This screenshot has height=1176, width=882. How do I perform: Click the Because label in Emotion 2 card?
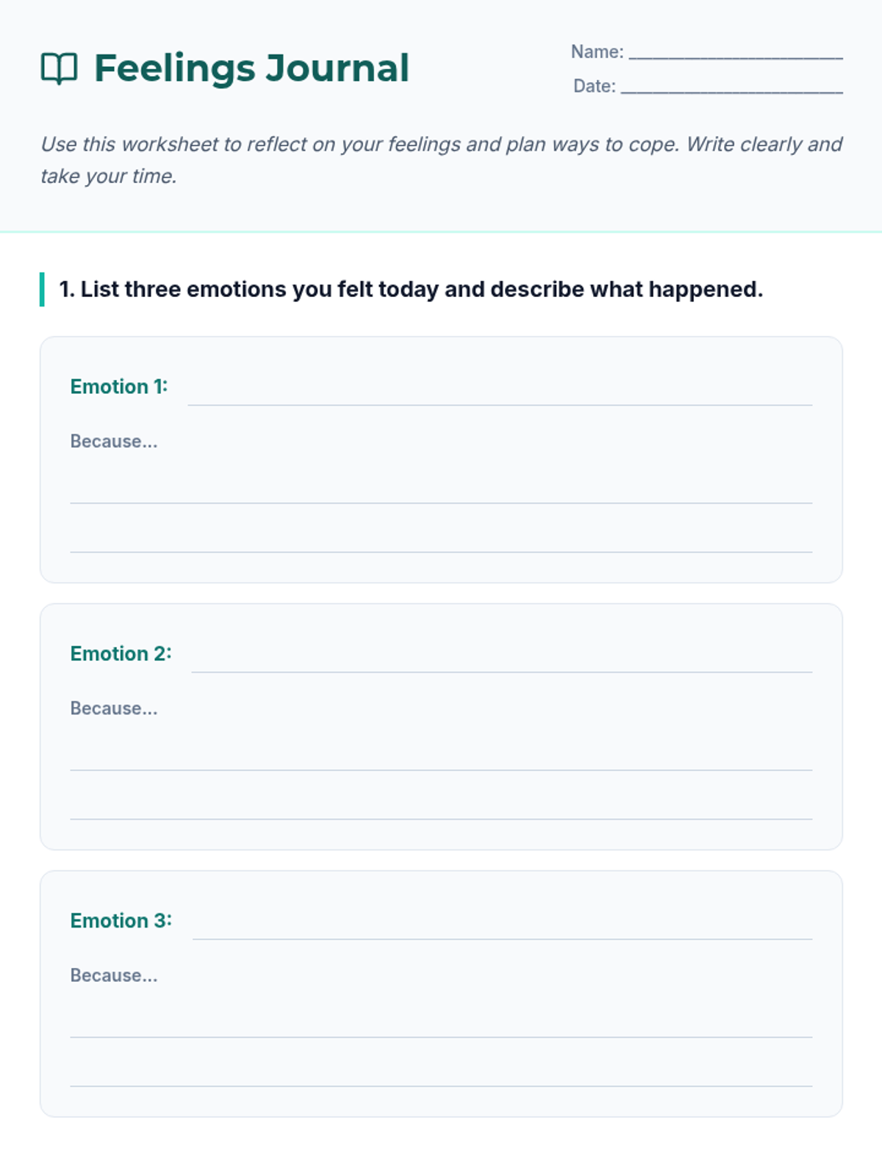(114, 709)
